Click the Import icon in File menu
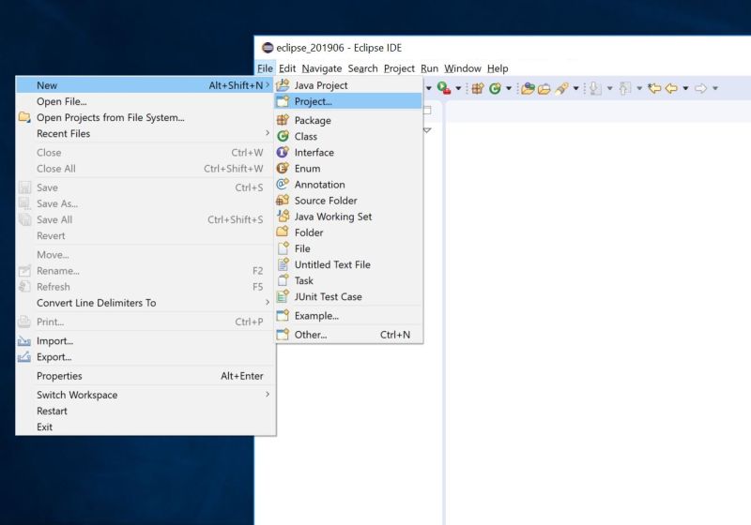Screen dimensions: 751x525 click(24, 341)
